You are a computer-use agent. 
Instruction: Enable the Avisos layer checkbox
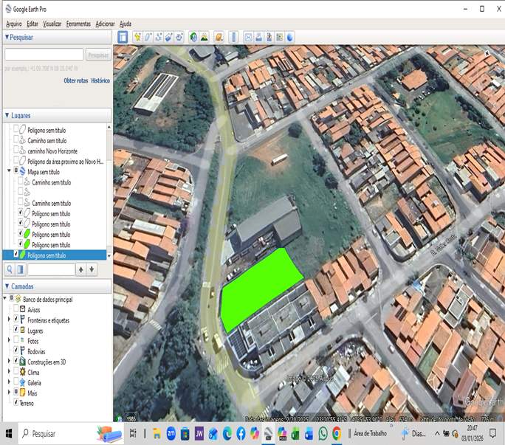coord(16,308)
